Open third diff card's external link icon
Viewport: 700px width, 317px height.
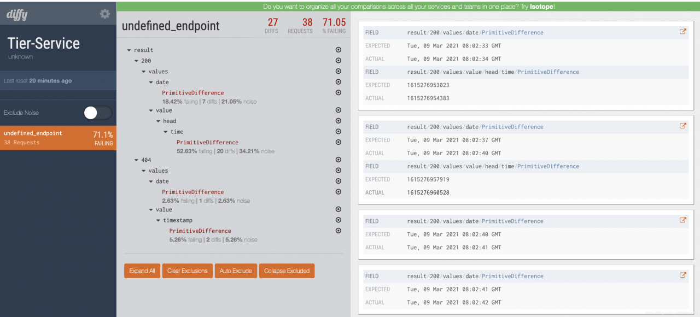(683, 220)
